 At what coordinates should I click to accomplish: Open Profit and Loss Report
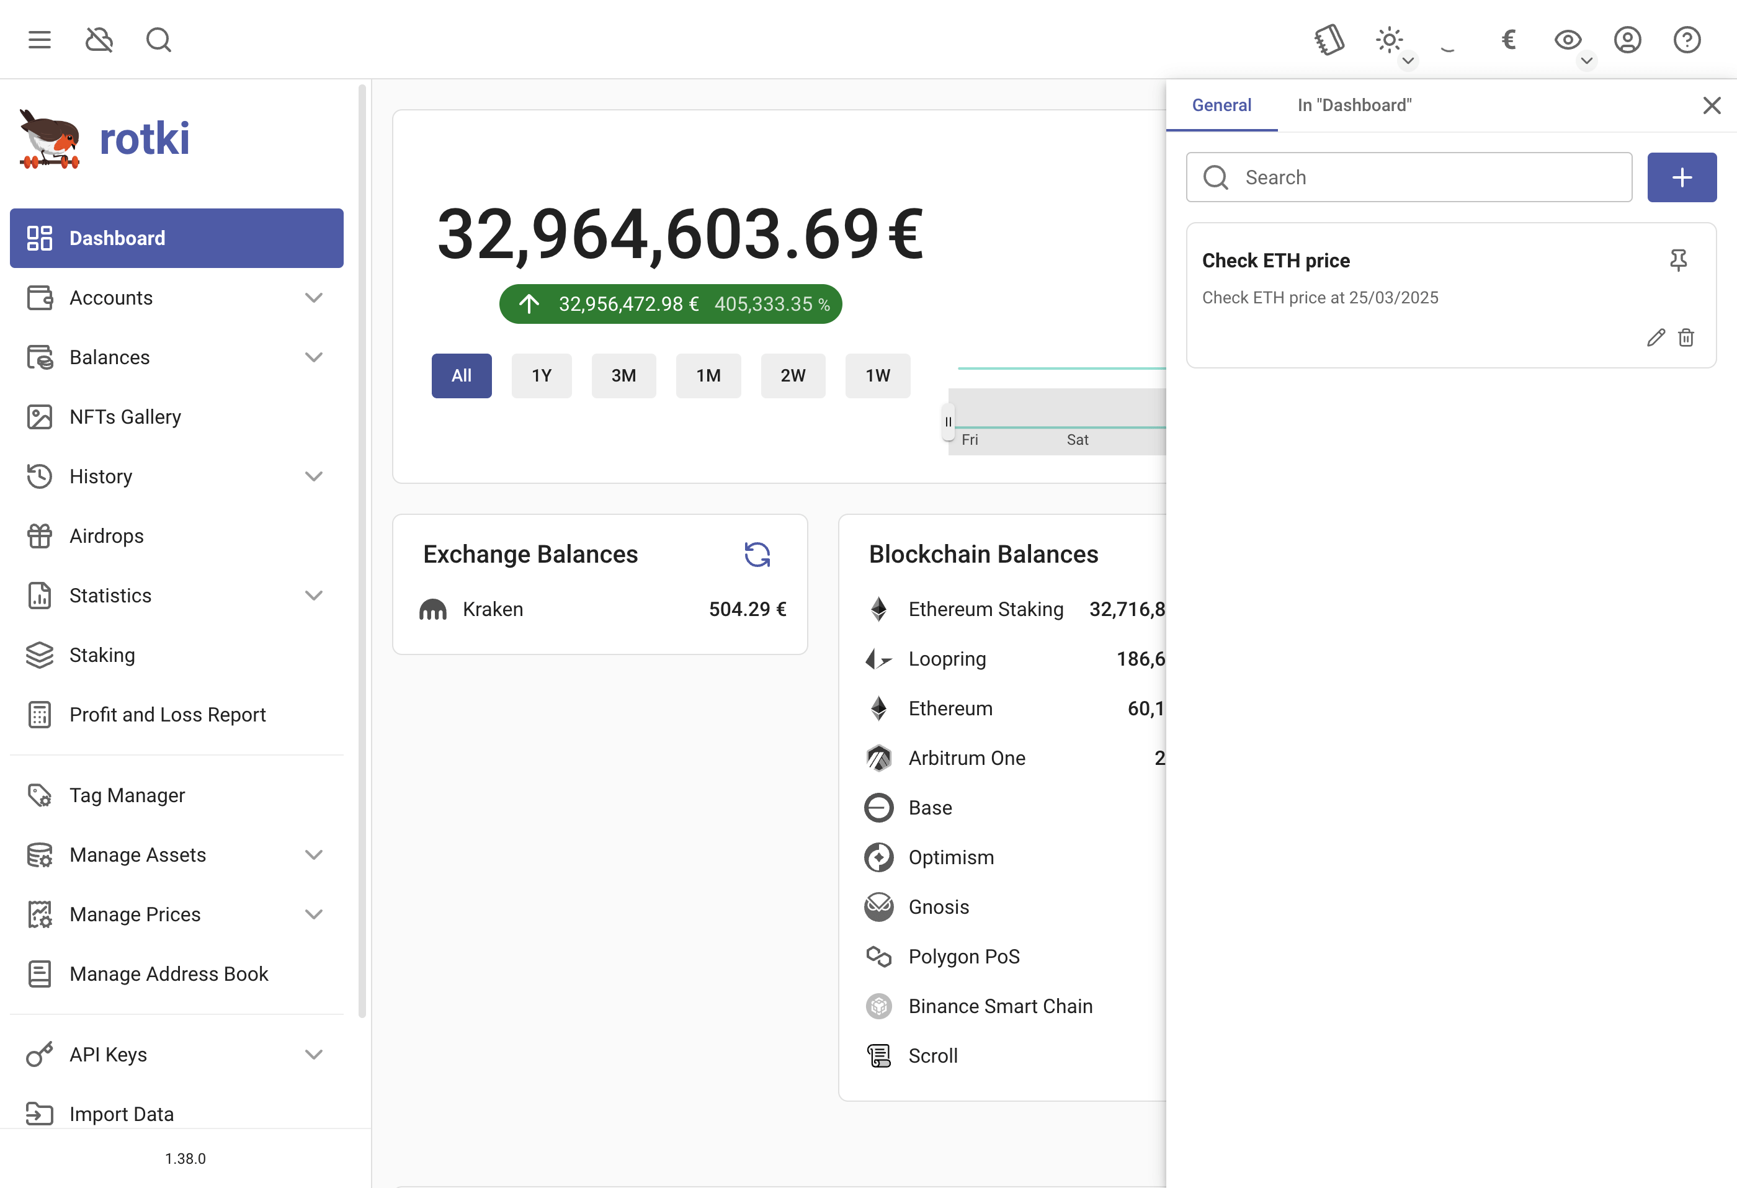point(176,715)
